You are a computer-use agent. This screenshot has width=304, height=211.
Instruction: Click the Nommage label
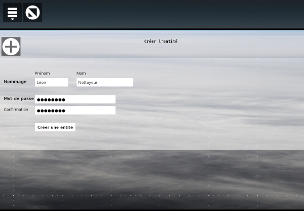(15, 82)
